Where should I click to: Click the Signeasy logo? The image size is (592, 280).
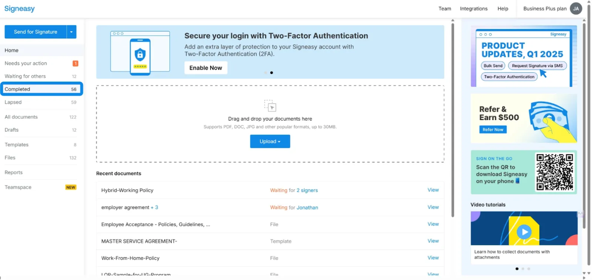click(x=19, y=8)
